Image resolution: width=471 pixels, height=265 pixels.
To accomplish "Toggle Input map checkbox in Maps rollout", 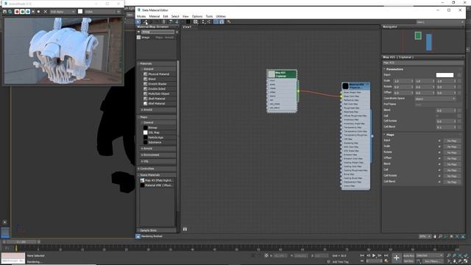I will [x=439, y=141].
